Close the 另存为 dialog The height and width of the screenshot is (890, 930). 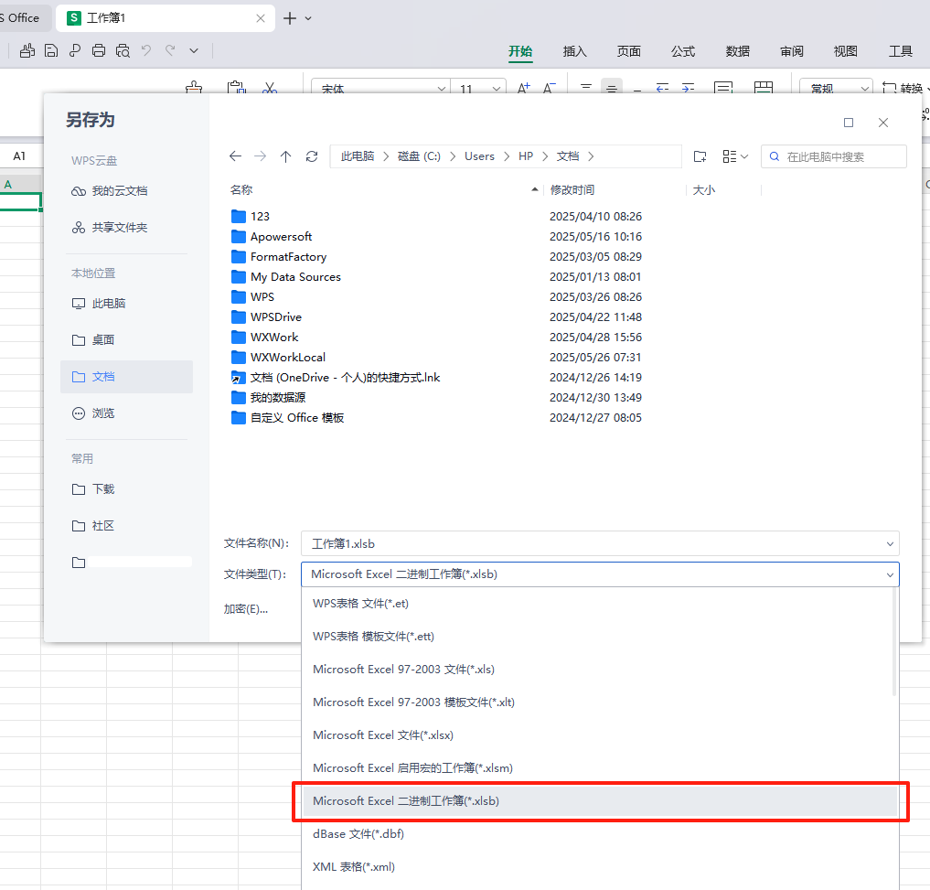coord(883,123)
